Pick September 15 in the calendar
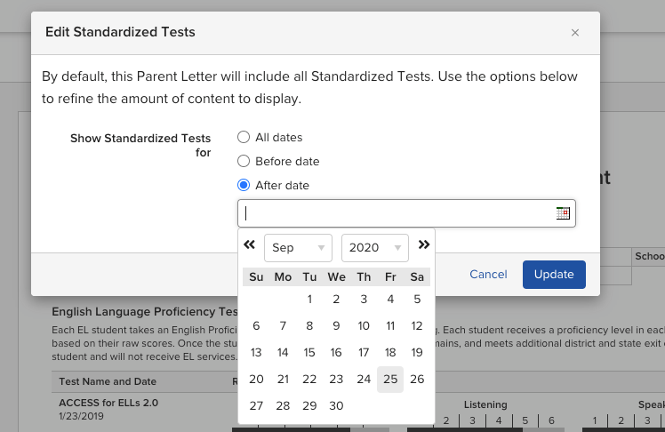Image resolution: width=665 pixels, height=432 pixels. [309, 353]
